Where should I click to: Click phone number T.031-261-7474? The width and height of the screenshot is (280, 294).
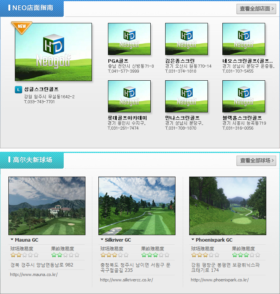tap(123, 128)
